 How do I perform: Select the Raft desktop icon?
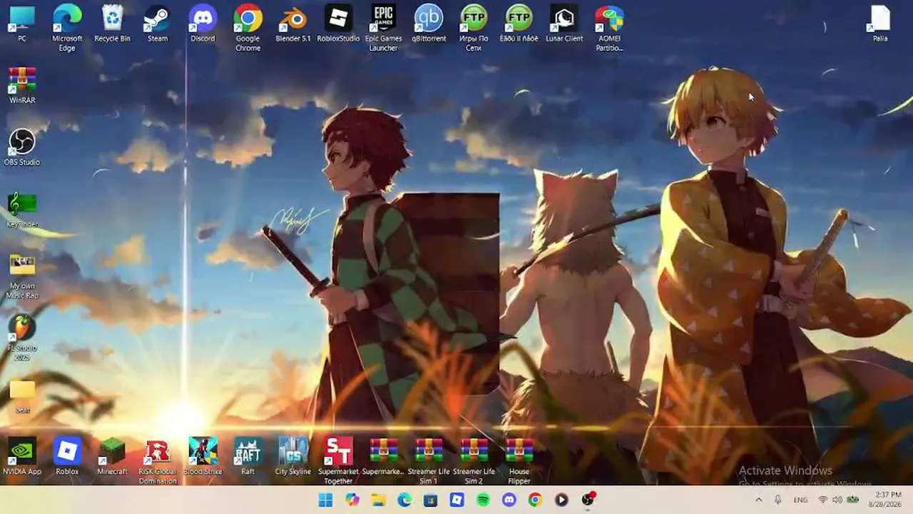tap(248, 457)
